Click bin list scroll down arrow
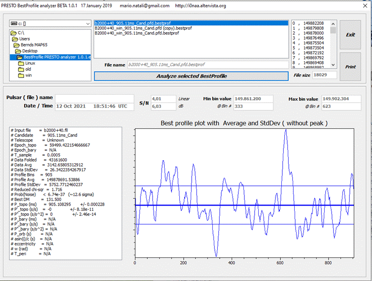The height and width of the screenshot is (281, 372). coord(333,65)
